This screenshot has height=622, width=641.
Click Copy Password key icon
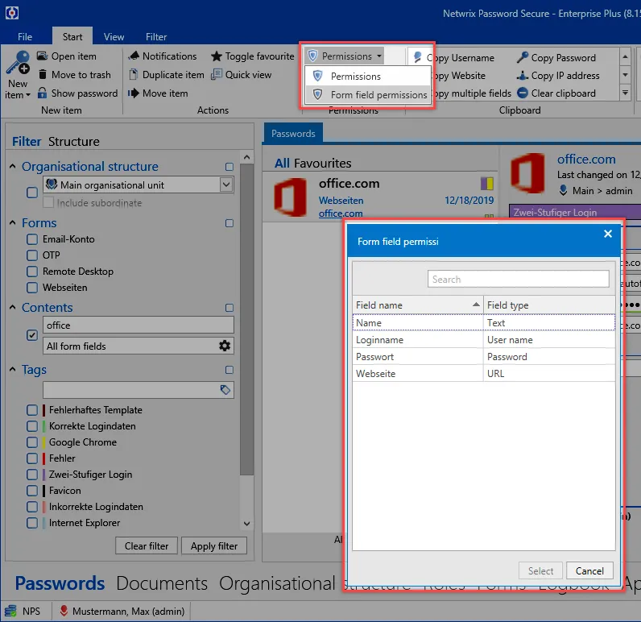pos(522,57)
